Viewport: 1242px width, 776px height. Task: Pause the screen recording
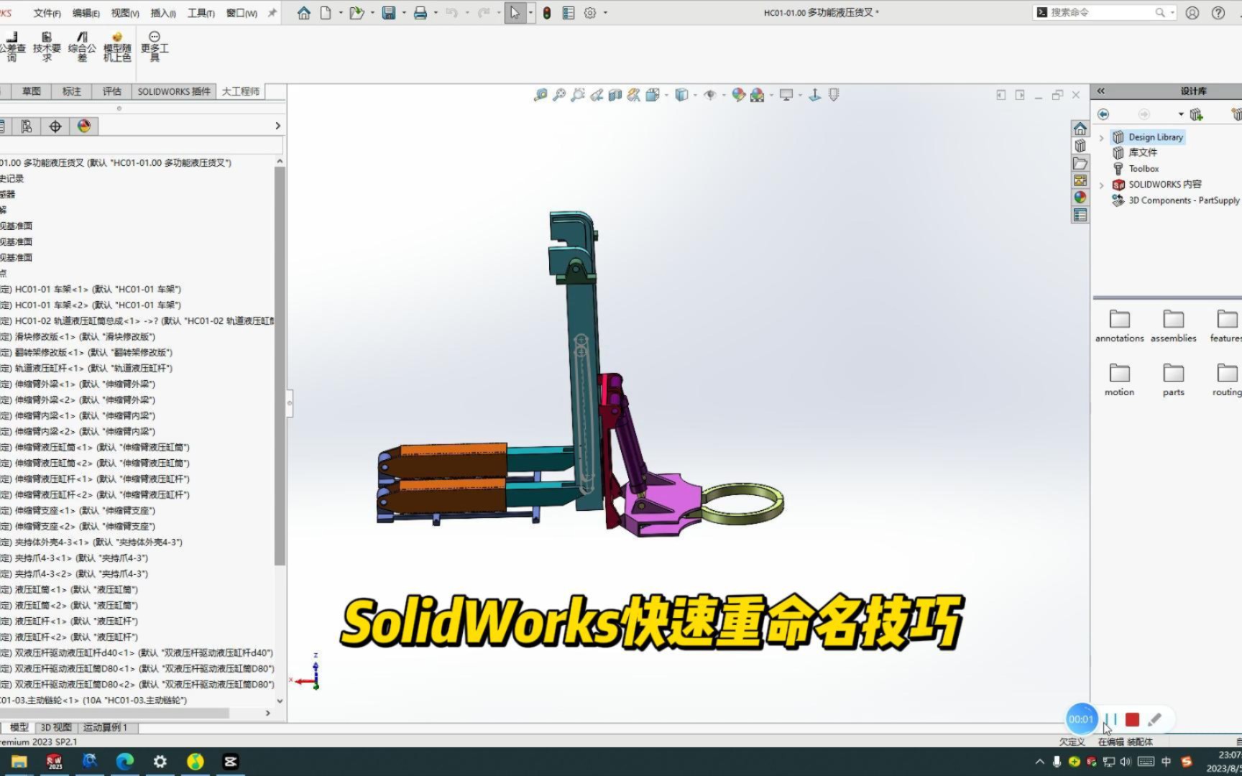coord(1111,719)
